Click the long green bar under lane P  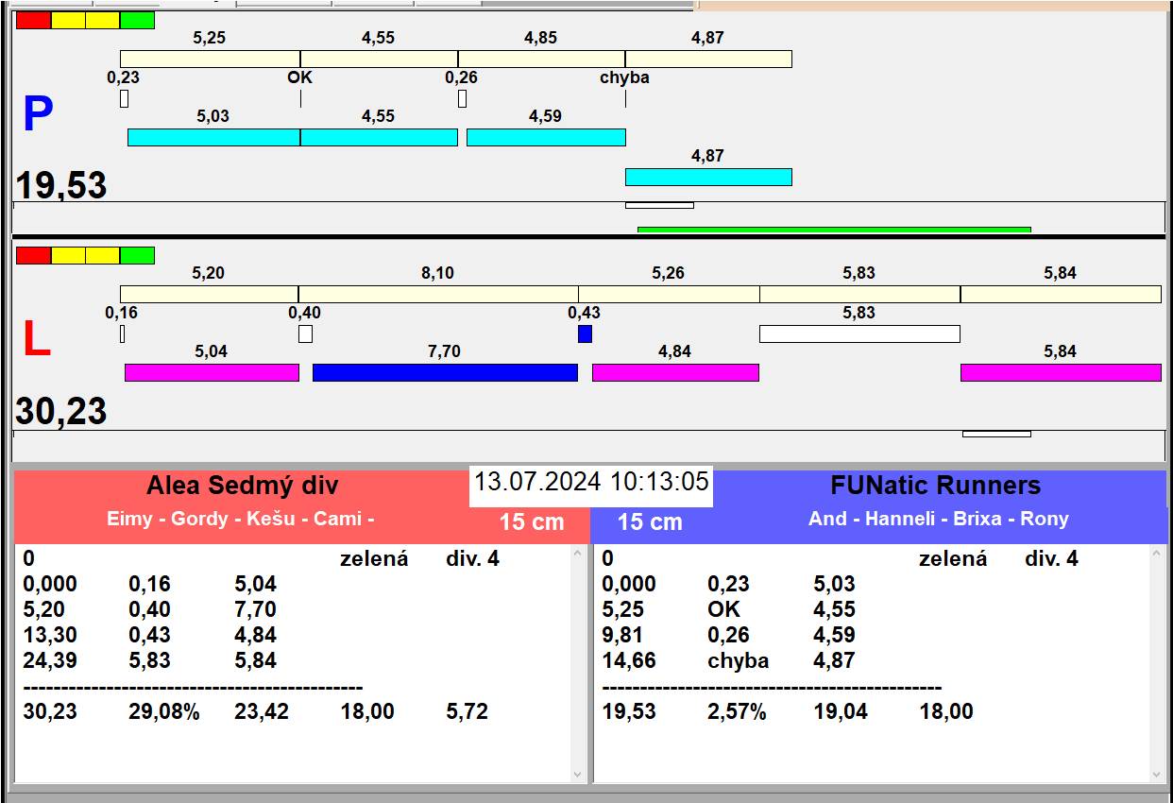pos(834,230)
